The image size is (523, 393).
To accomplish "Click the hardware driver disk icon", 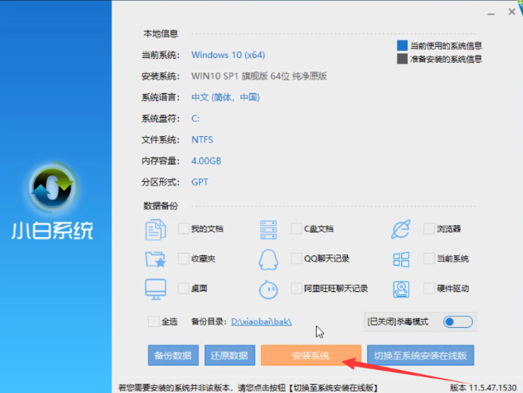I will 400,288.
